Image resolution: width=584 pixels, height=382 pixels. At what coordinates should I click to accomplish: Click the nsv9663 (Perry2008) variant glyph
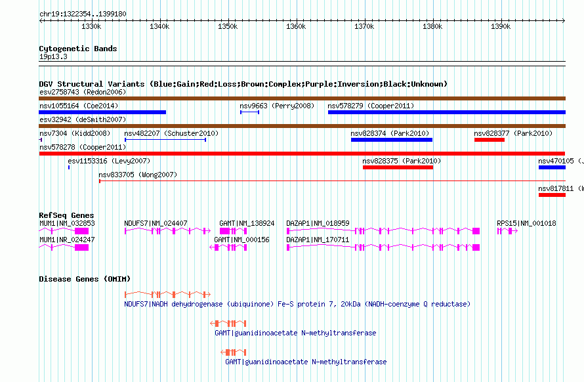249,112
